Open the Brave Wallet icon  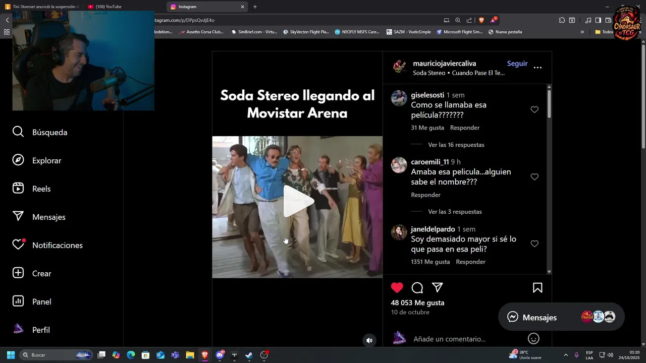tap(608, 20)
